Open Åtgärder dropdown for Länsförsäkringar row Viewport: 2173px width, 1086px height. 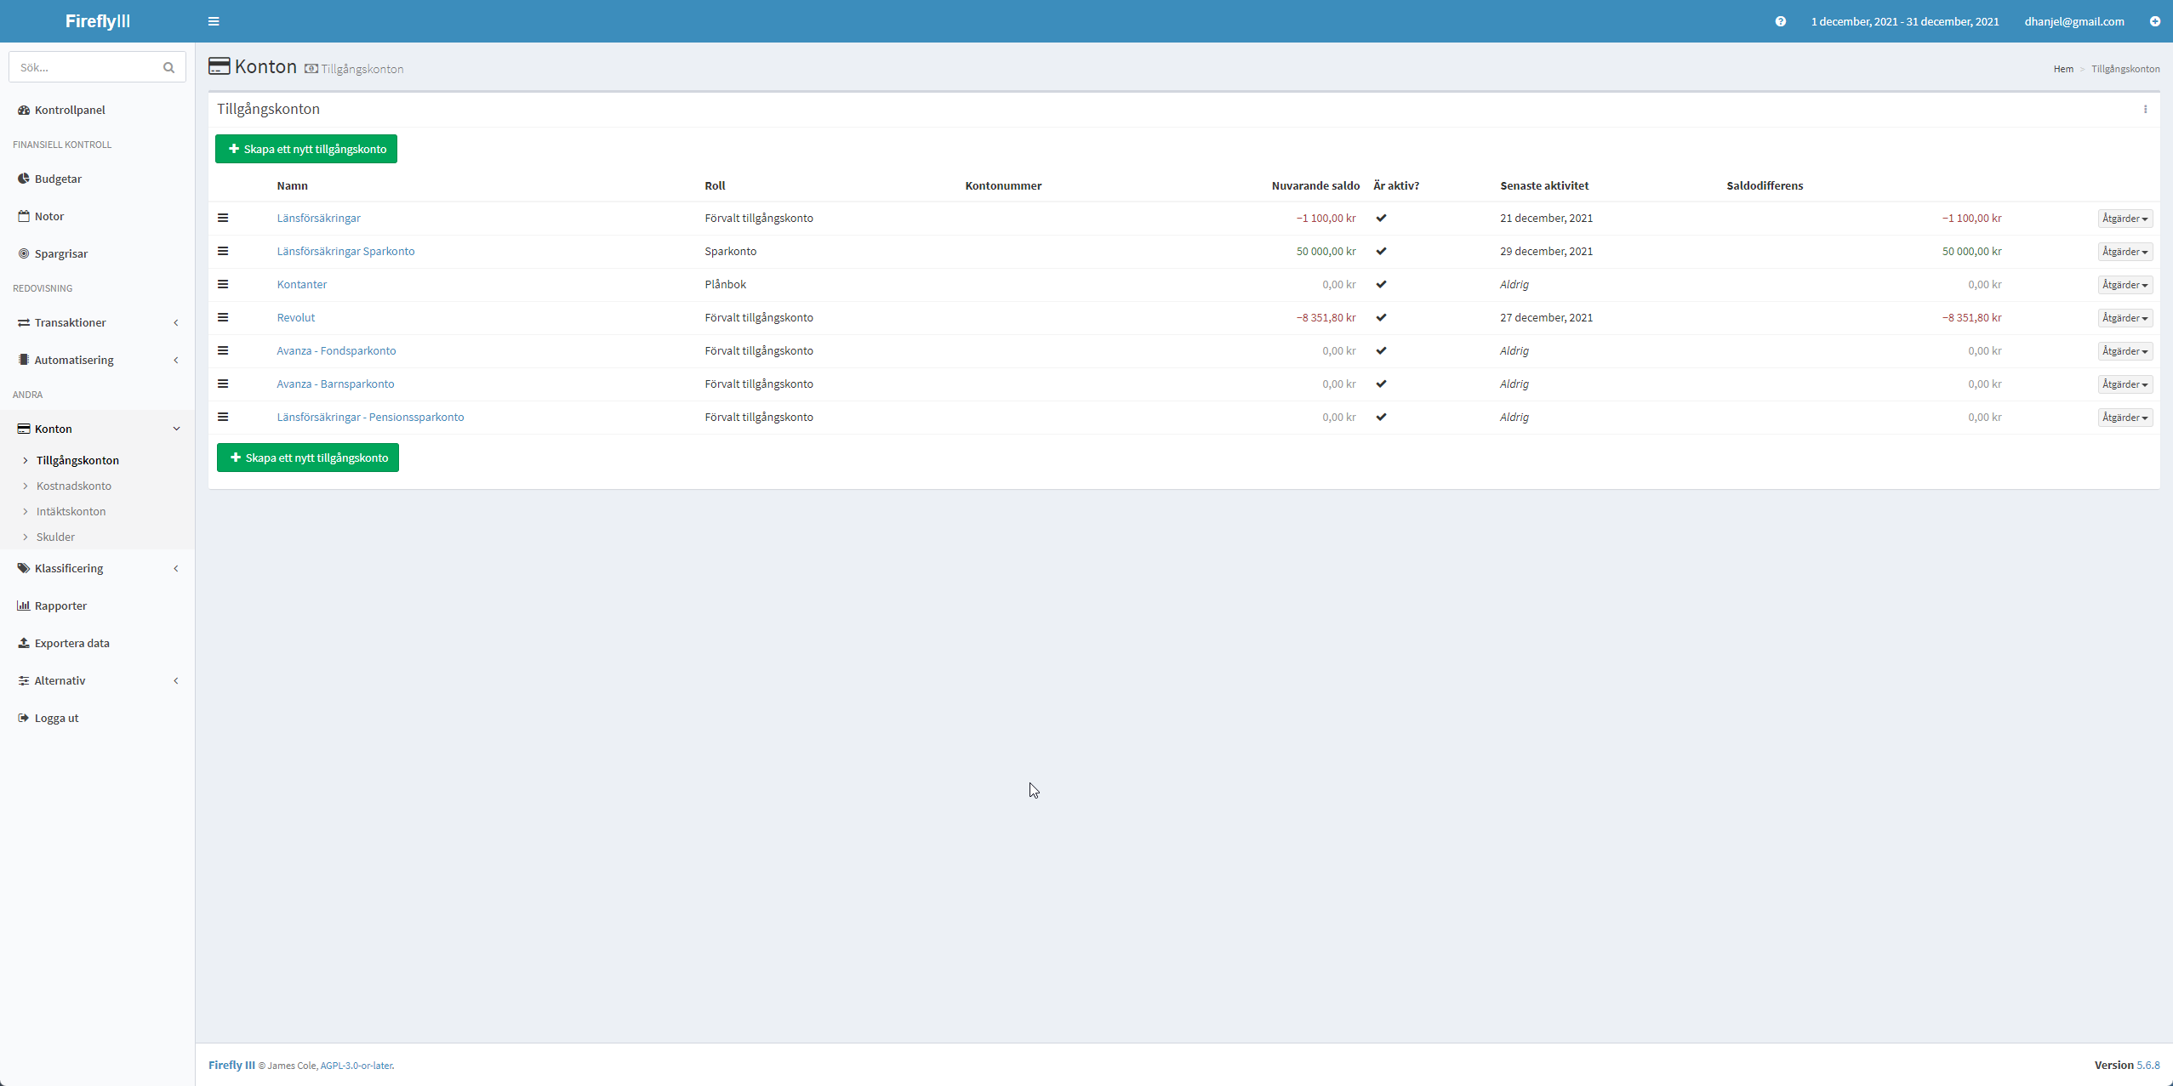[2125, 219]
